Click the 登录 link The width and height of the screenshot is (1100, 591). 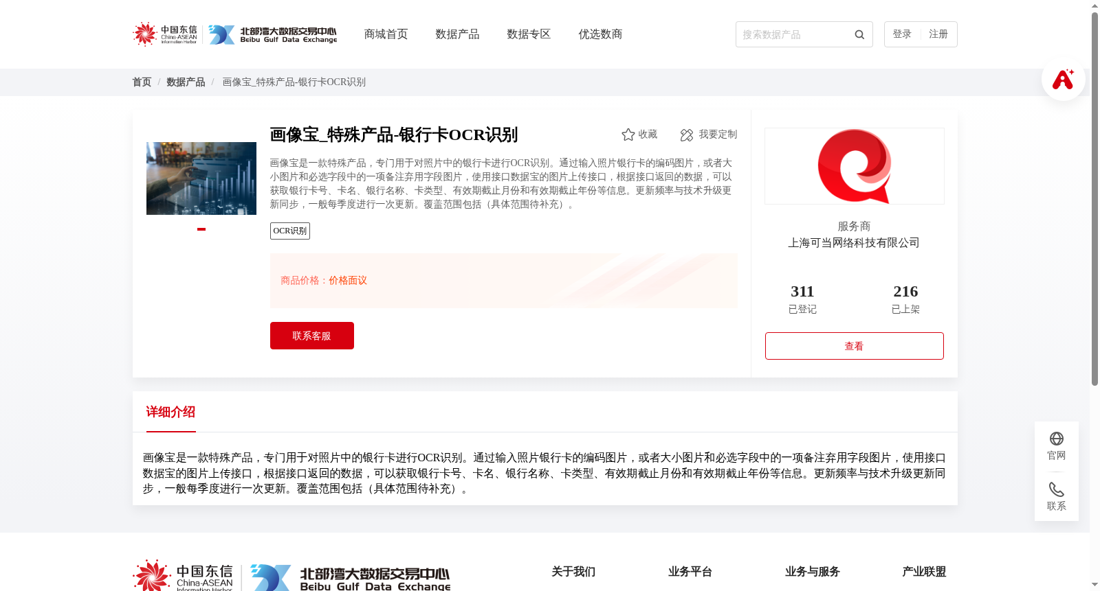[x=902, y=34]
